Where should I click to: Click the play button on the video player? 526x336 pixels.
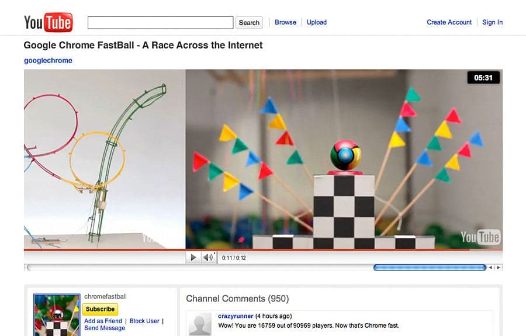point(193,258)
